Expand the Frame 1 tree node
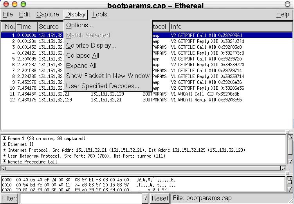The image size is (294, 204). [4, 138]
